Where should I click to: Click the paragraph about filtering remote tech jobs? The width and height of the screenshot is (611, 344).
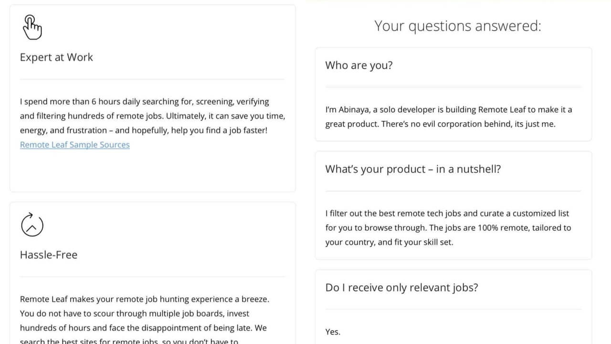pos(448,228)
